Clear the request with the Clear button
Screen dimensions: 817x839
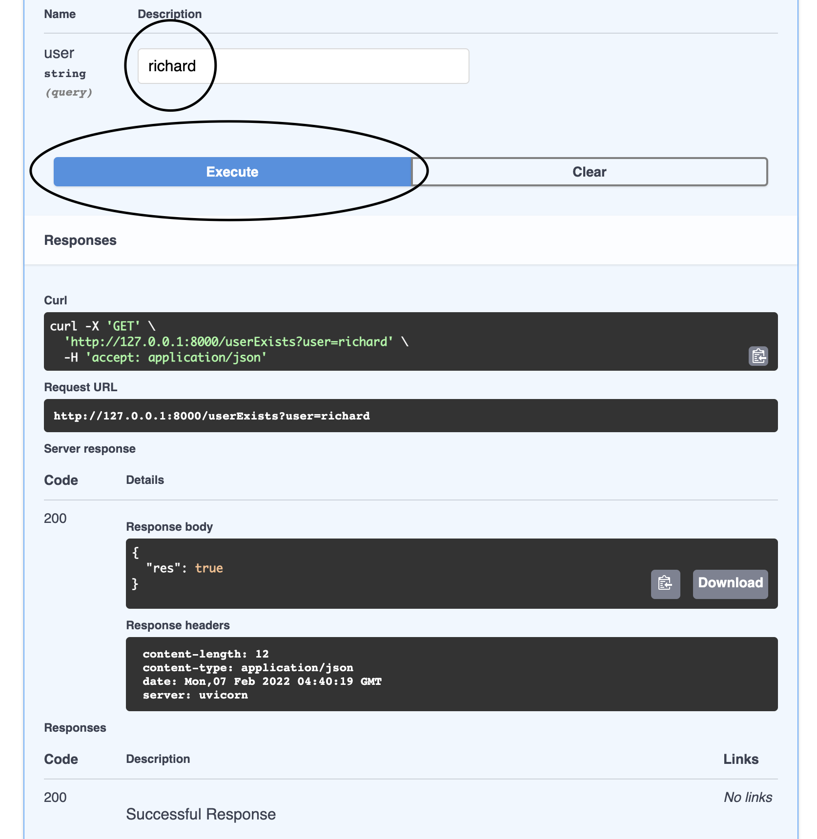(590, 172)
